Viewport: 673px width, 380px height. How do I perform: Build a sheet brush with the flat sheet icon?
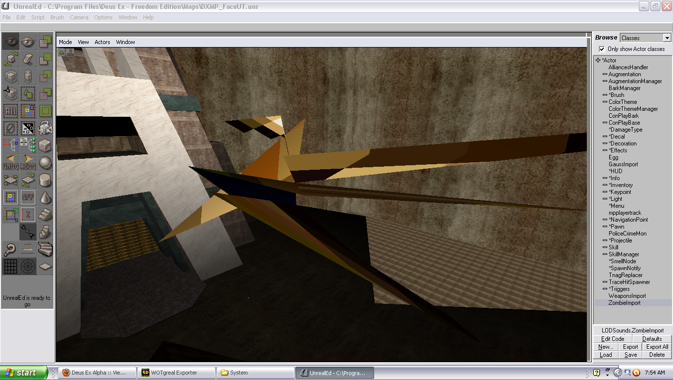tap(45, 266)
